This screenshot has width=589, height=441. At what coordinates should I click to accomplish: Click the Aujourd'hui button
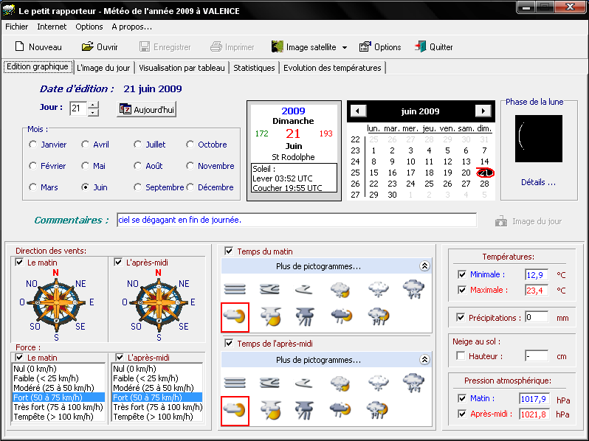pos(147,109)
